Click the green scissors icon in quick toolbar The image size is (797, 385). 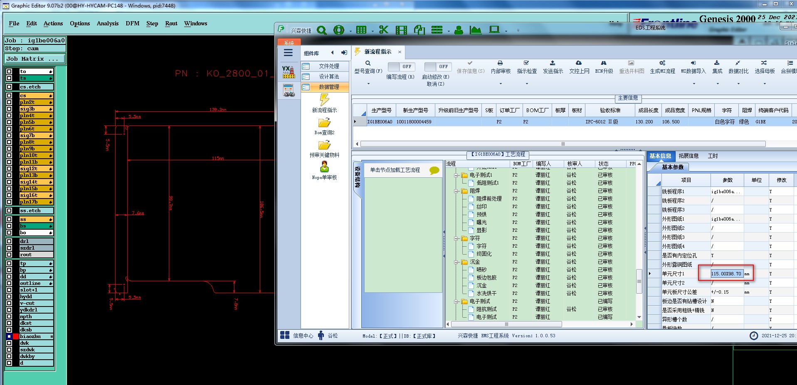tap(383, 30)
